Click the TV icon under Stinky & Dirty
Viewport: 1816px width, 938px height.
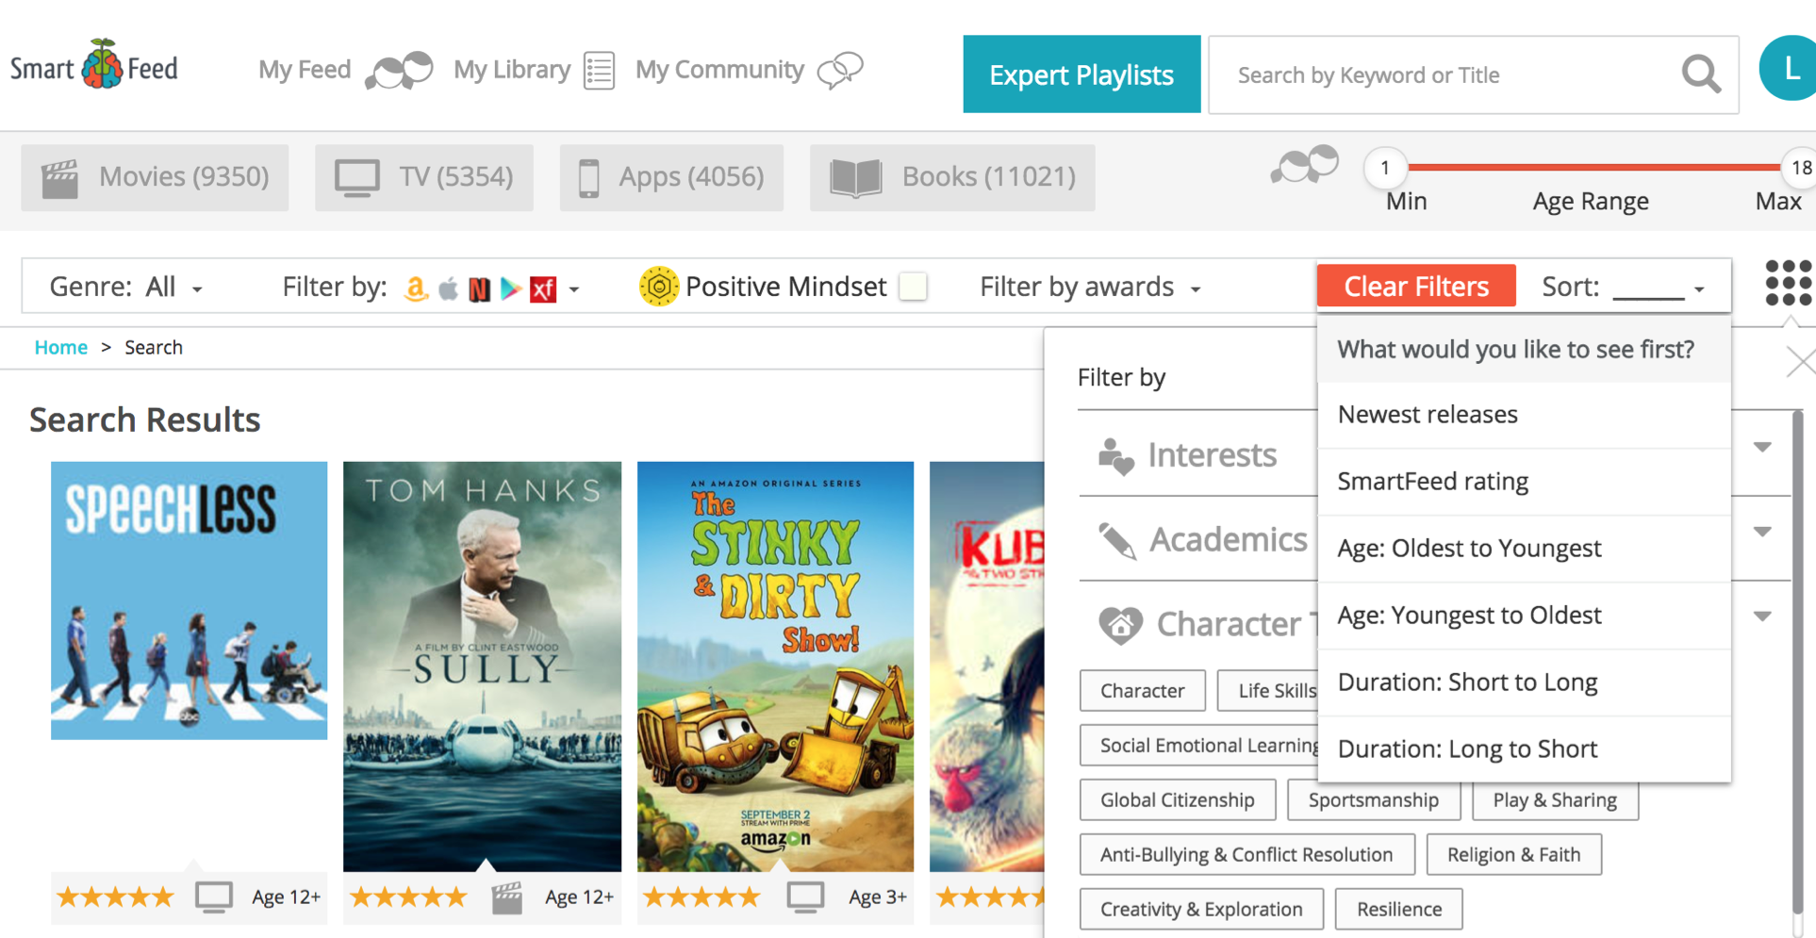[x=805, y=897]
